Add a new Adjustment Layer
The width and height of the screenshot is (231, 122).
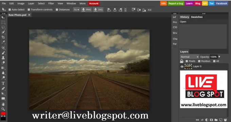207,120
